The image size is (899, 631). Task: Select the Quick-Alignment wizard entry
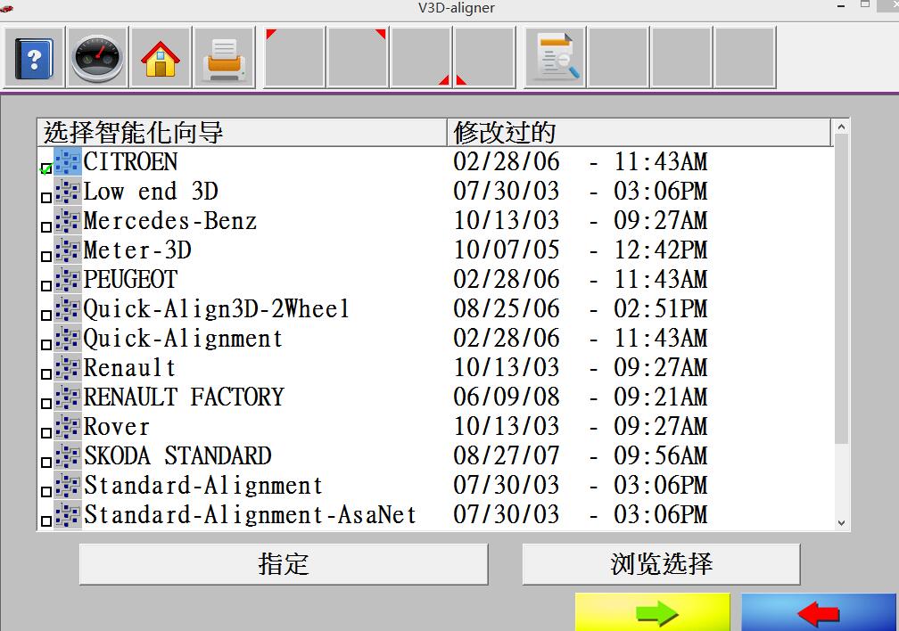tap(183, 339)
